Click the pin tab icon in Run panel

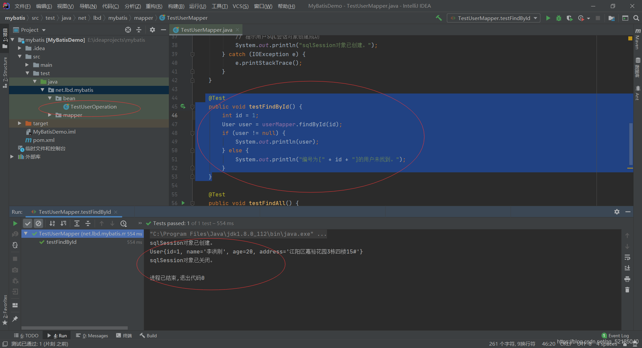(x=15, y=319)
